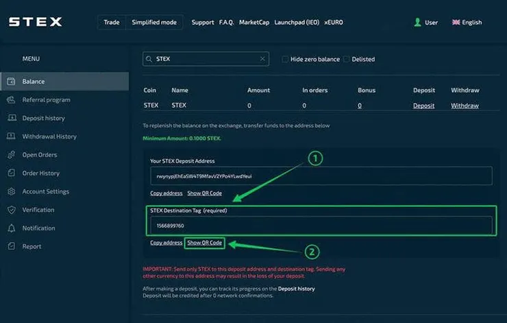
Task: Click the Order History icon
Action: point(12,173)
